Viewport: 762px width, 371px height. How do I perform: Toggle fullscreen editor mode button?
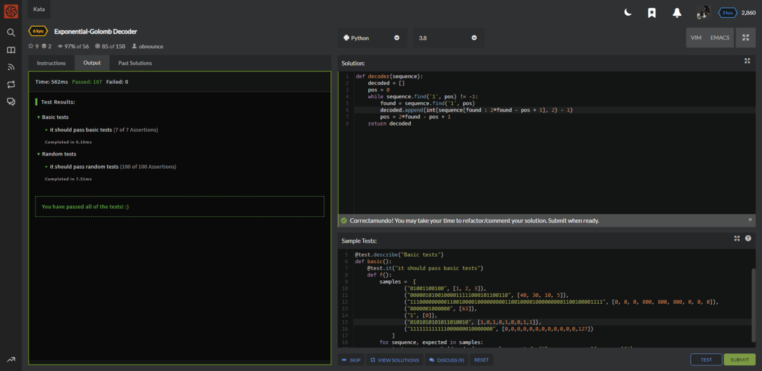coord(745,38)
